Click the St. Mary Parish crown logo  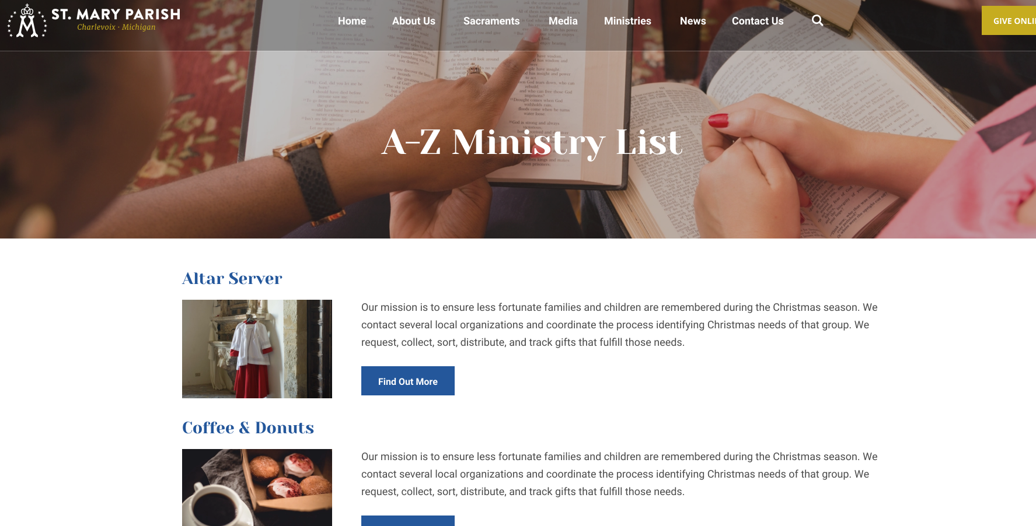(x=27, y=20)
